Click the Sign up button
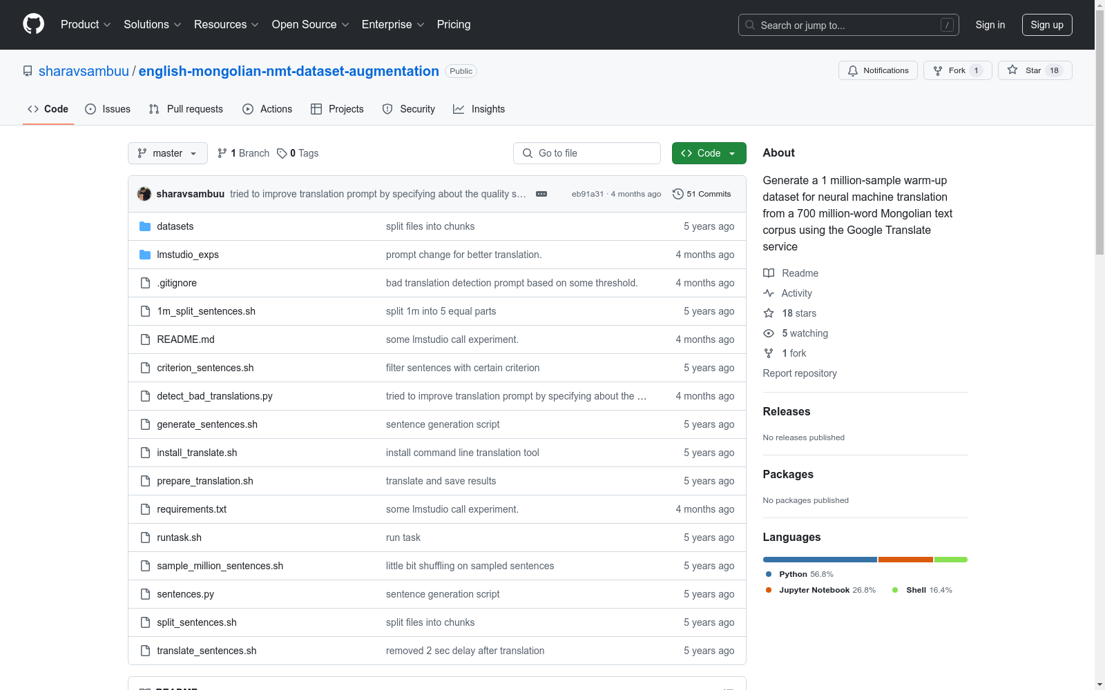The image size is (1105, 690). (1047, 25)
